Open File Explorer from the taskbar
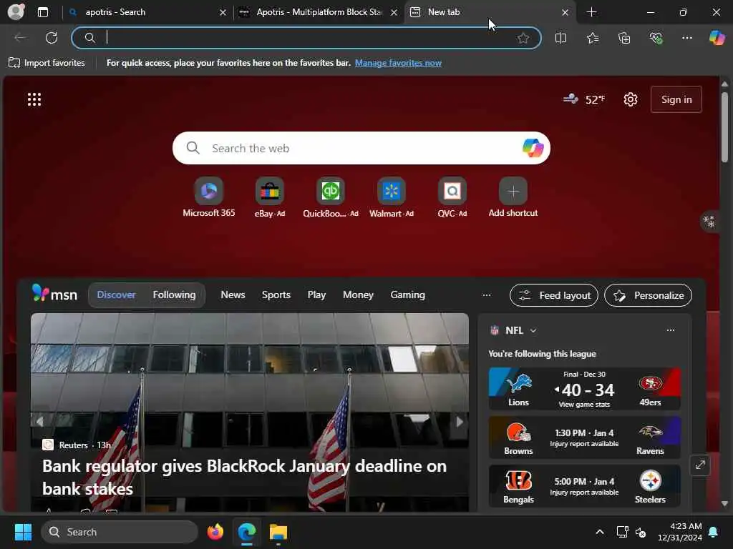The height and width of the screenshot is (549, 733). tap(278, 532)
